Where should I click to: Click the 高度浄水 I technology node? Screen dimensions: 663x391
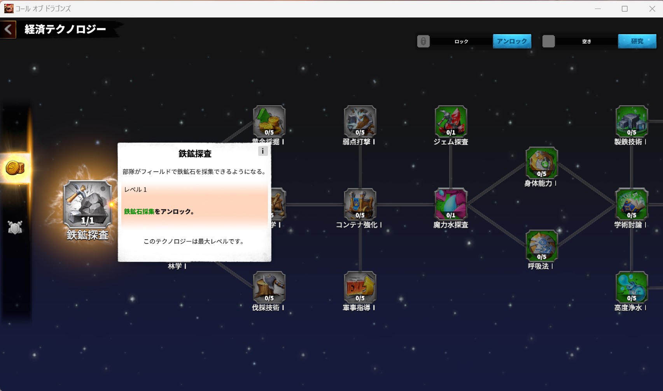click(632, 287)
